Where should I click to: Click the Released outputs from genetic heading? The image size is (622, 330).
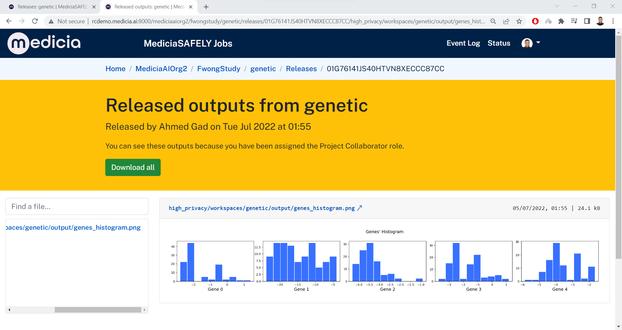pyautogui.click(x=237, y=105)
